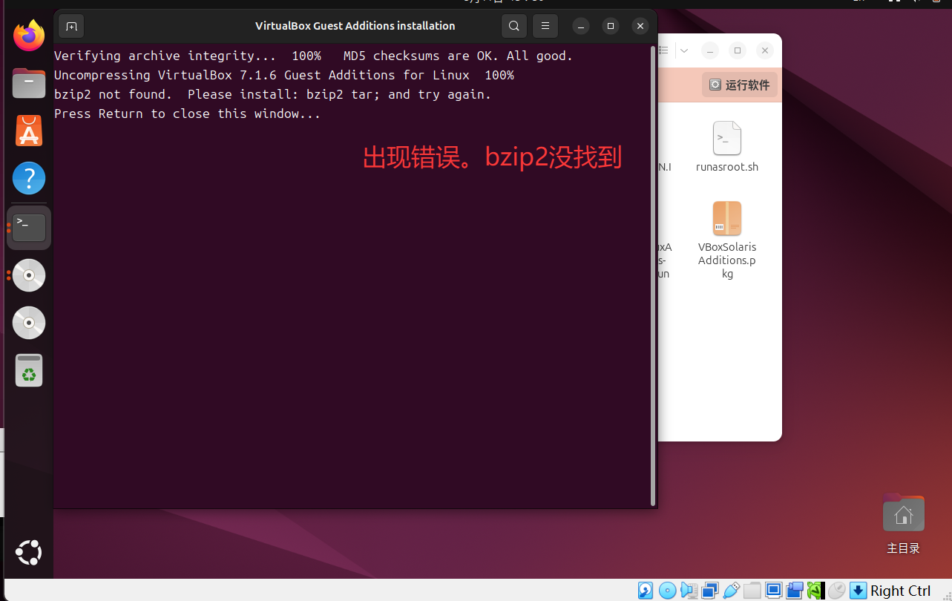The width and height of the screenshot is (952, 601).
Task: Expand the view options dropdown in Files
Action: pos(684,50)
